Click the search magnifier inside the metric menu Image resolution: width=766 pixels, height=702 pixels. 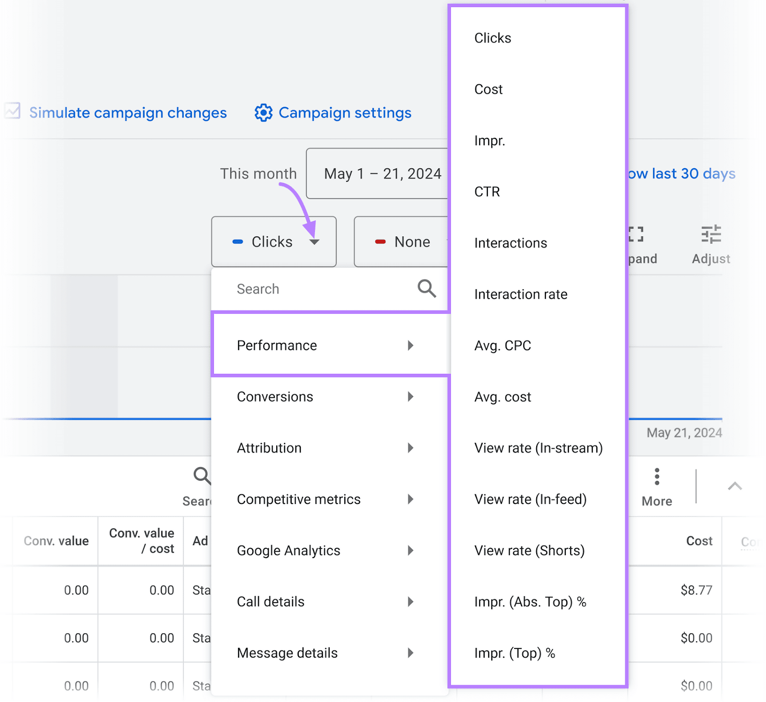[427, 289]
